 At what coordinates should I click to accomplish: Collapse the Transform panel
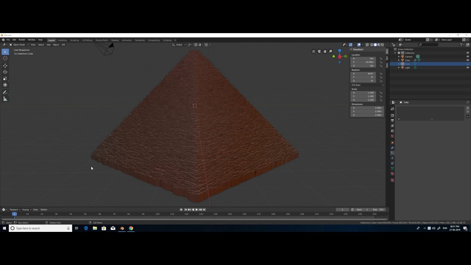pos(351,49)
